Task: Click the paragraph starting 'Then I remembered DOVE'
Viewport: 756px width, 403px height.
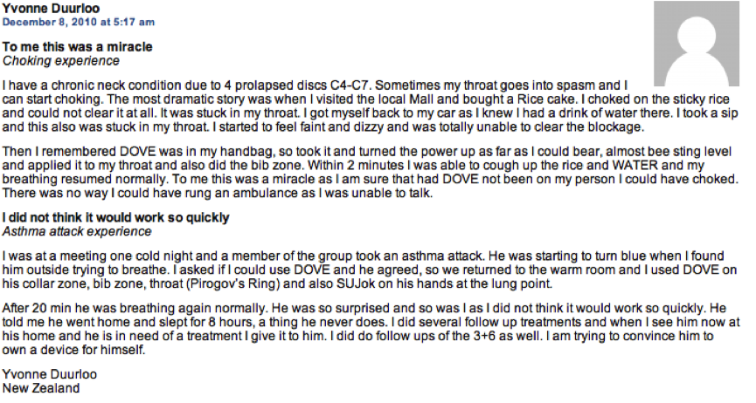Action: pos(371,172)
